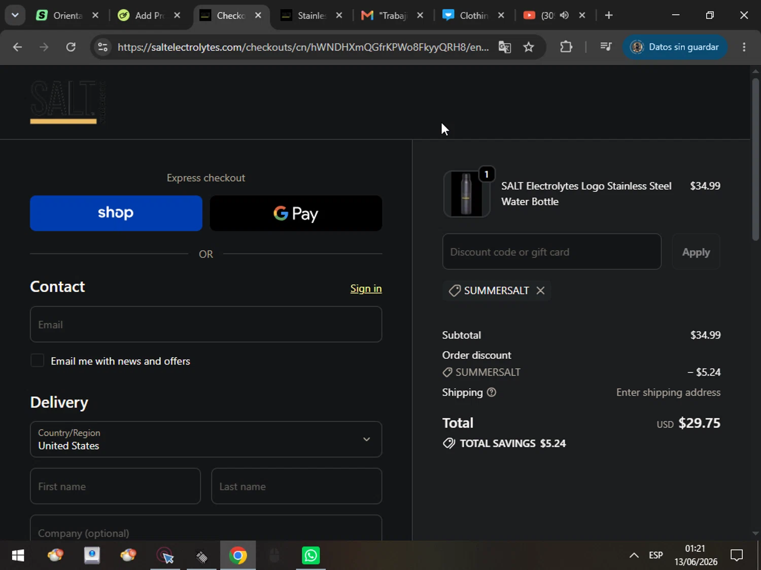Screen dimensions: 761x570
Task: Open Chrome three-dot menu
Action: click(x=744, y=47)
